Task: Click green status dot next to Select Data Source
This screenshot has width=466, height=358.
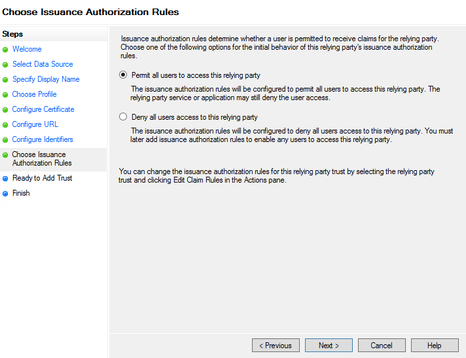Action: [x=5, y=65]
